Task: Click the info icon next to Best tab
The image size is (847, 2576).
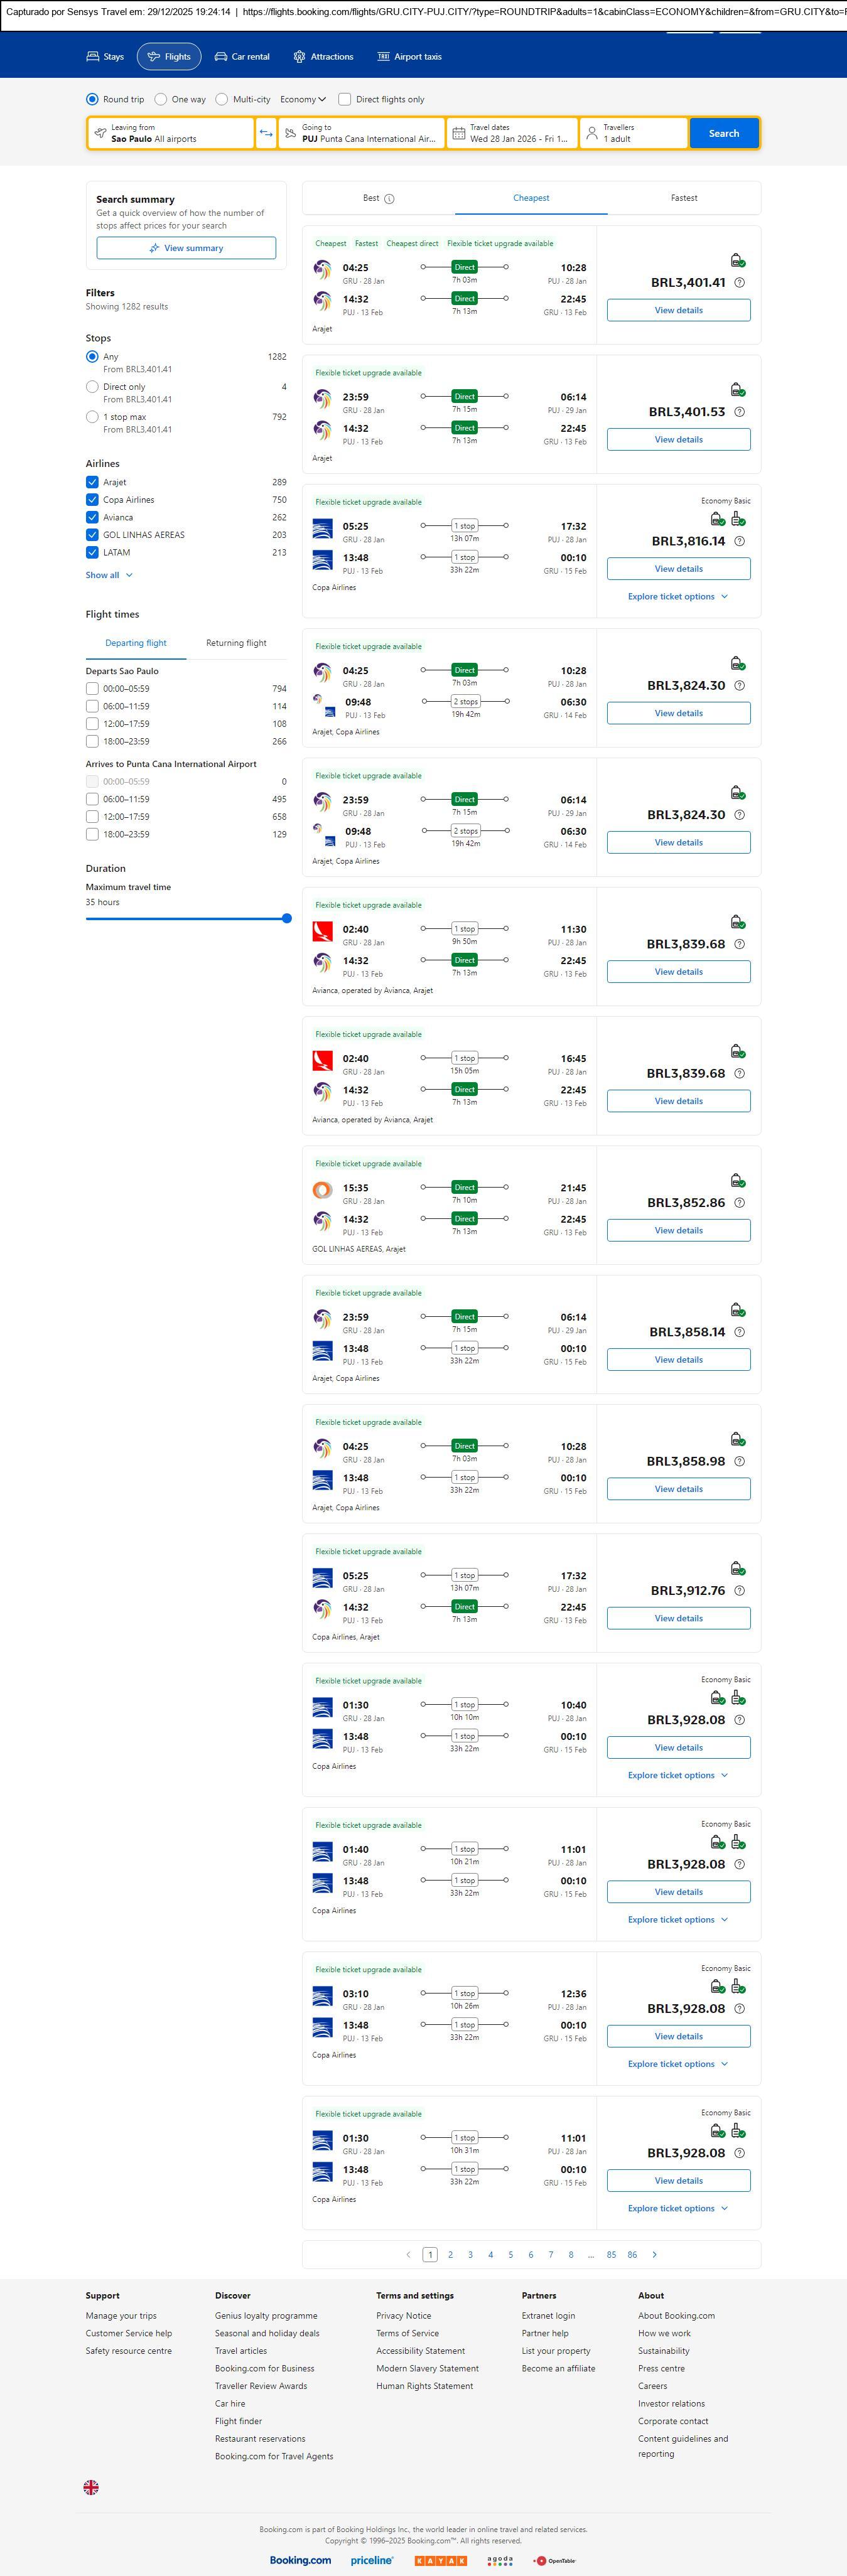Action: click(x=389, y=199)
